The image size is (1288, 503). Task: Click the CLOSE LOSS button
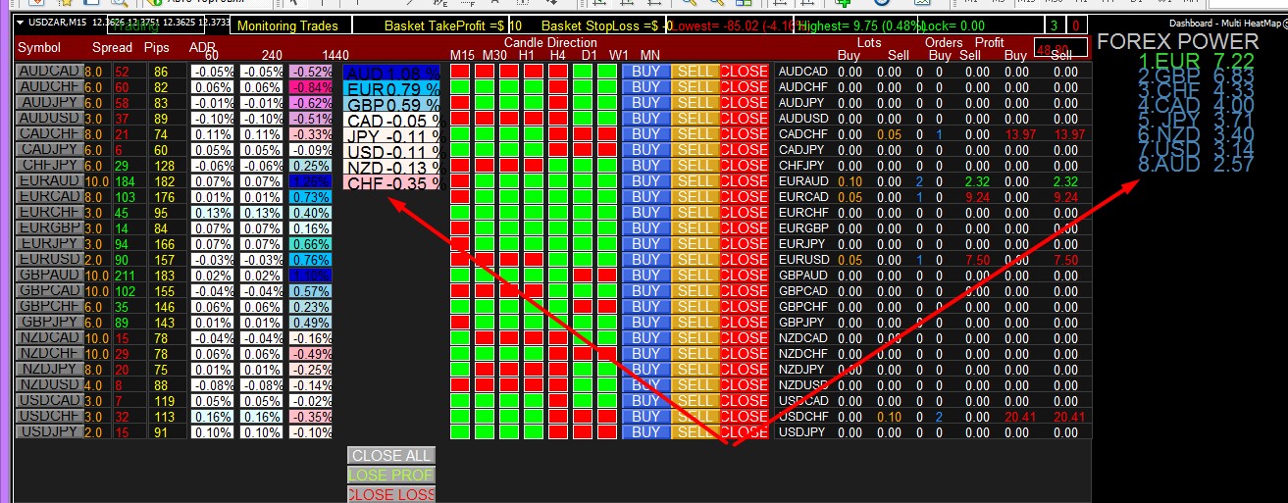[391, 494]
